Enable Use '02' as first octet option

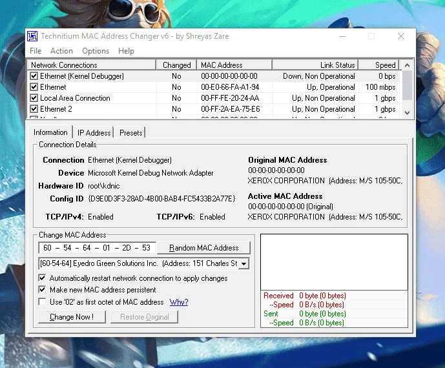[x=42, y=302]
